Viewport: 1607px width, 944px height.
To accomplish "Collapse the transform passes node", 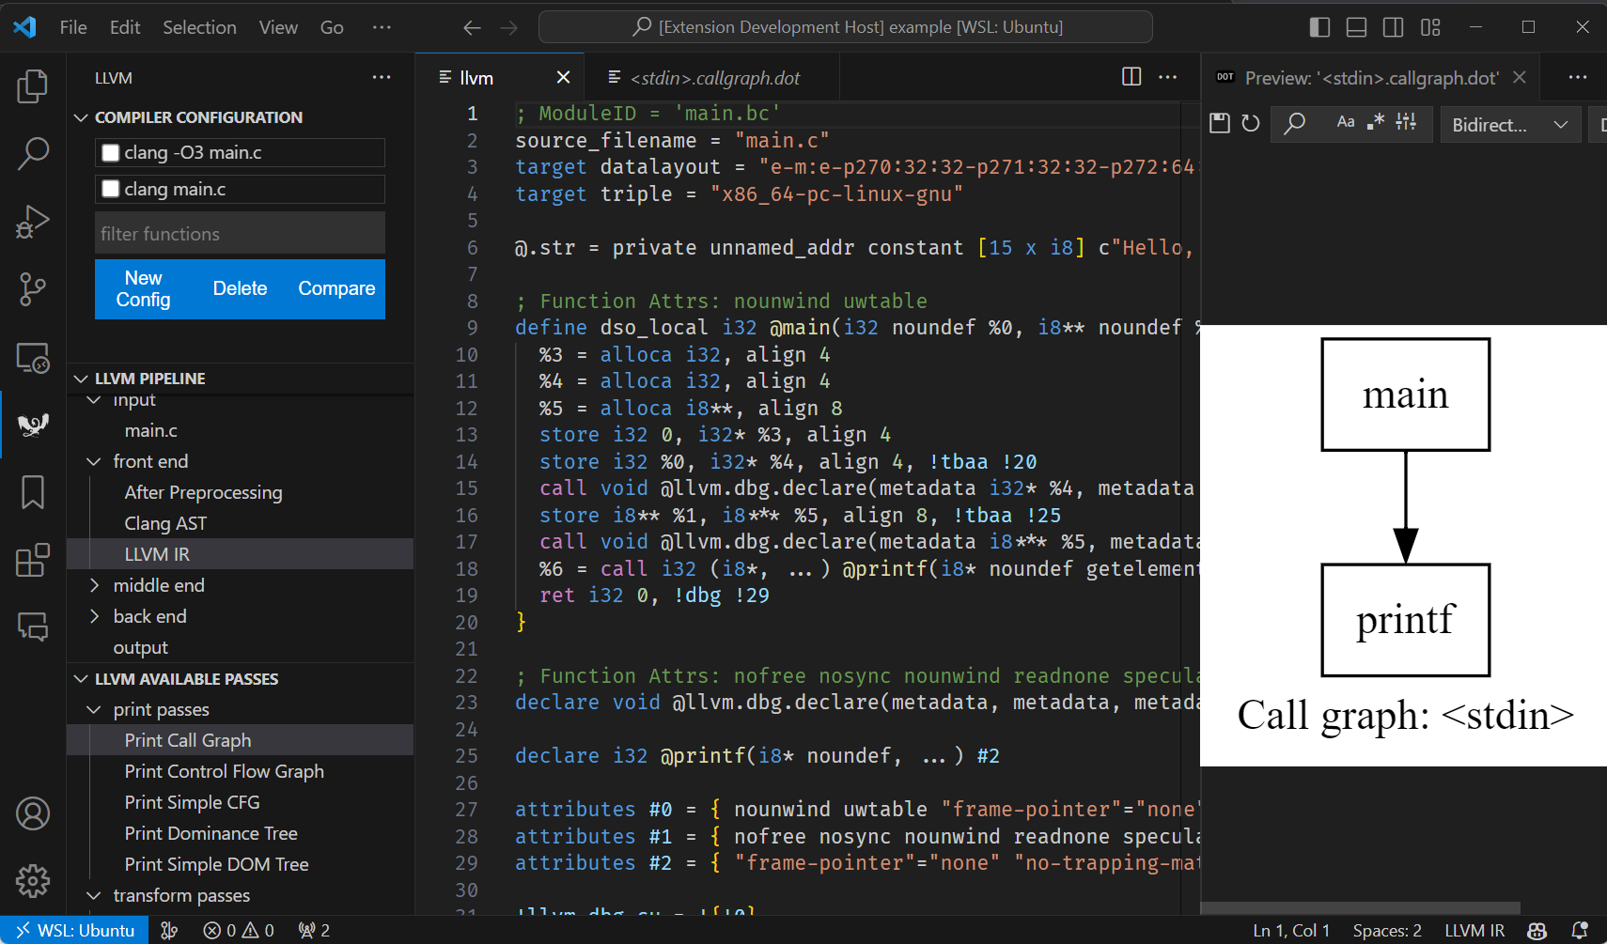I will coord(94,895).
